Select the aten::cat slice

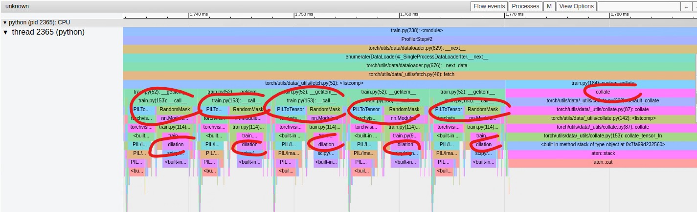603,162
